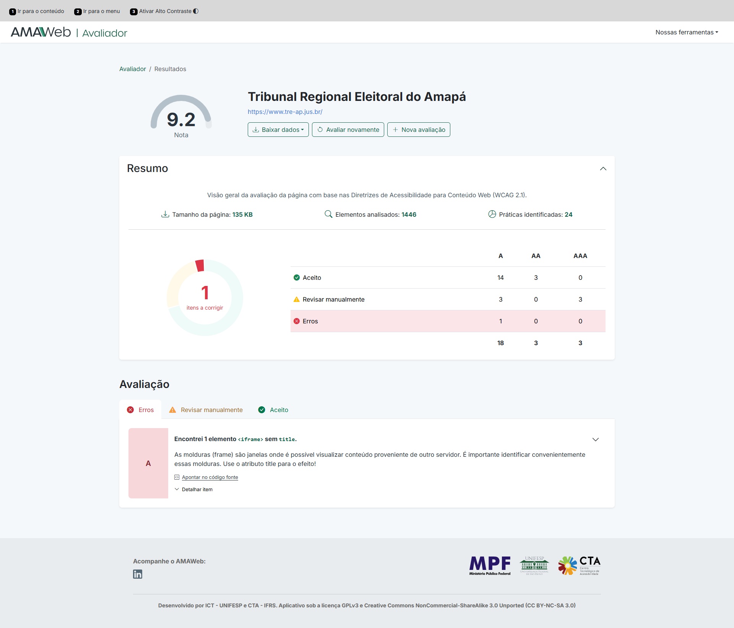Image resolution: width=734 pixels, height=628 pixels.
Task: Collapse the Resumo section
Action: 603,169
